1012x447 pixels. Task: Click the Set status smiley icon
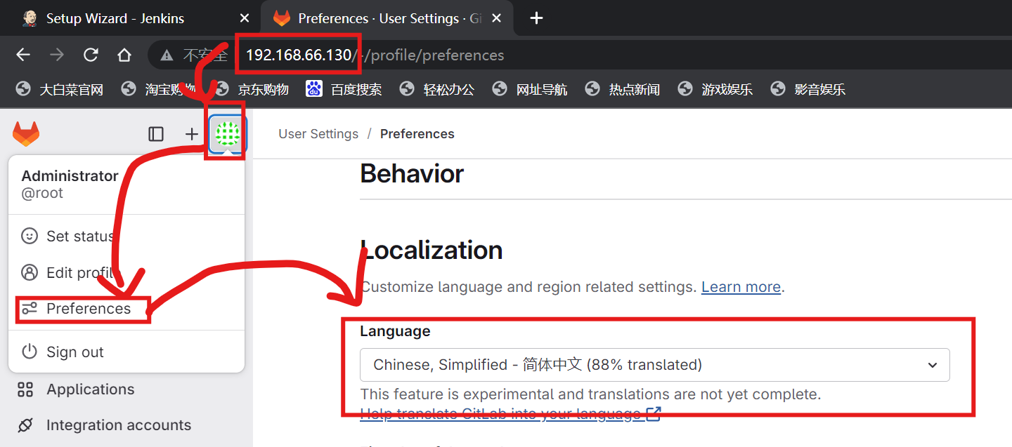(29, 236)
